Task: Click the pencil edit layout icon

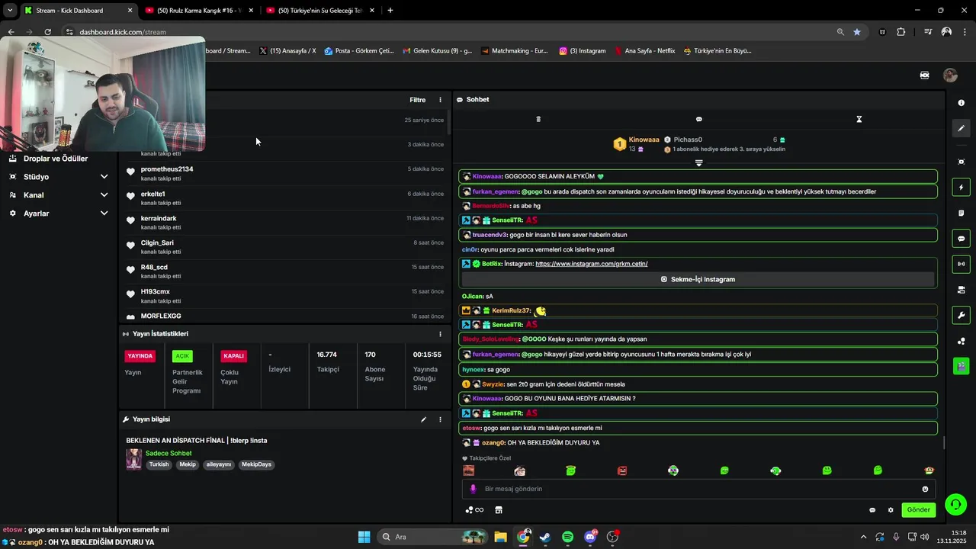Action: coord(961,129)
